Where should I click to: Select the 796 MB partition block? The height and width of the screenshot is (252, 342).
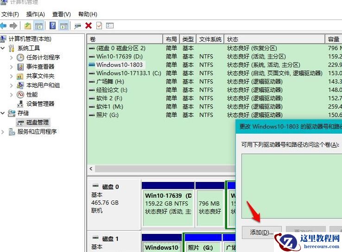click(x=210, y=204)
